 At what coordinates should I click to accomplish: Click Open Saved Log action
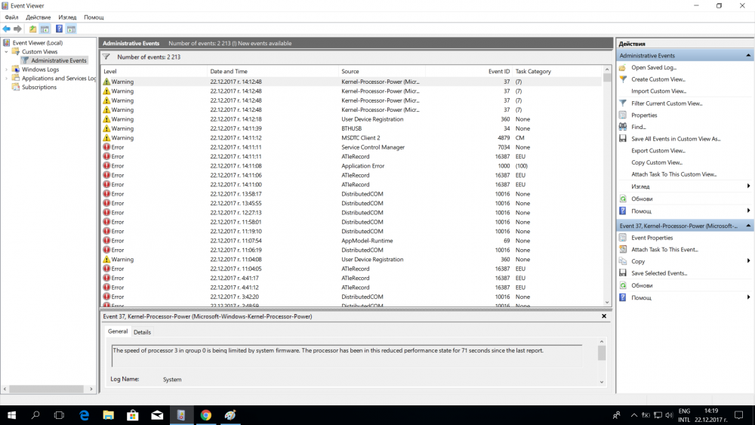point(653,67)
